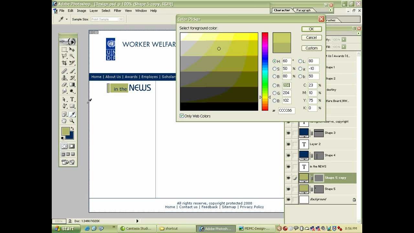Open the File menu

(61, 11)
